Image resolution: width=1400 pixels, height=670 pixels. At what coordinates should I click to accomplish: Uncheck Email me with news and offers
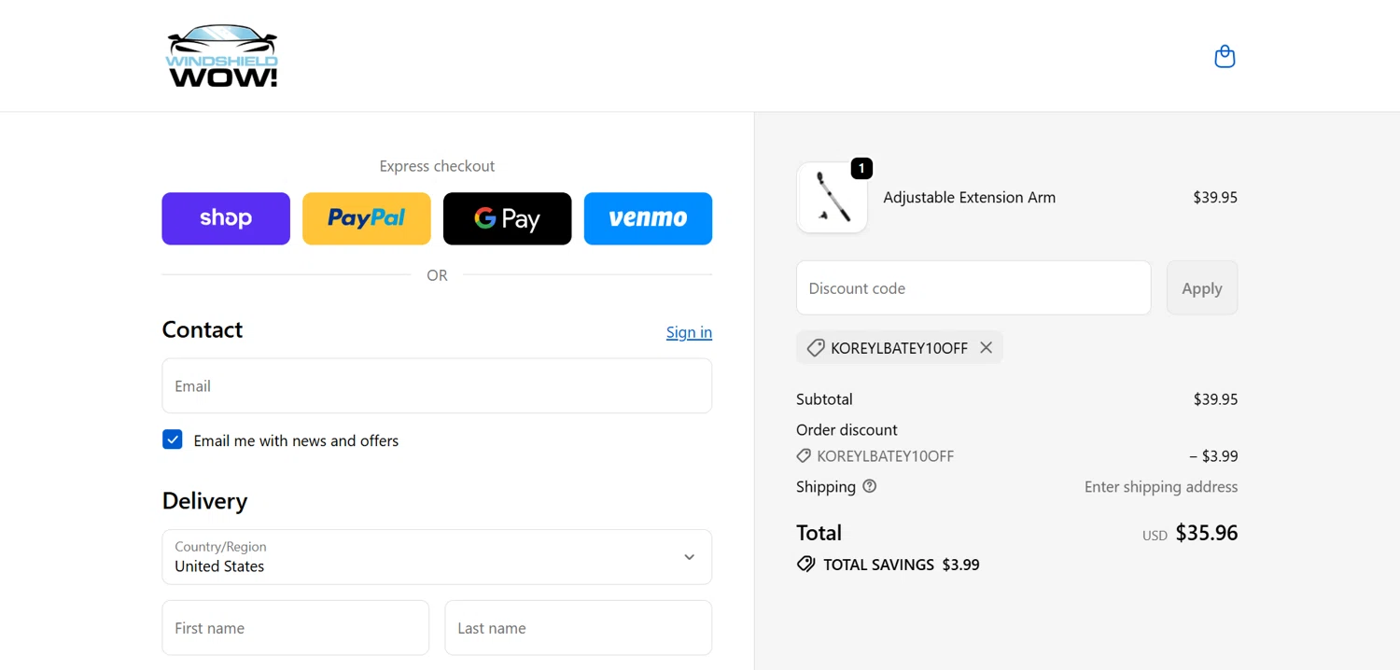173,440
